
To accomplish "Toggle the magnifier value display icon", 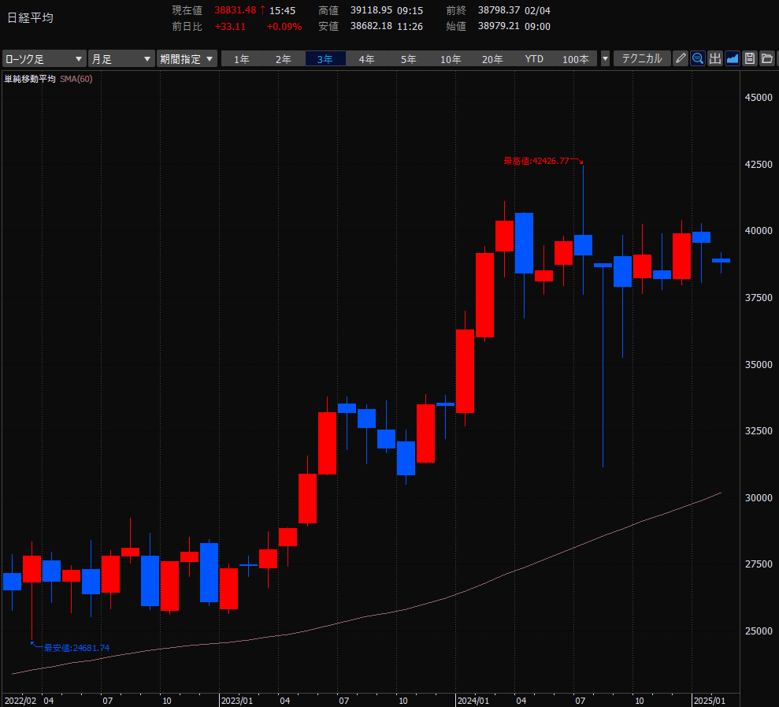I will [698, 58].
